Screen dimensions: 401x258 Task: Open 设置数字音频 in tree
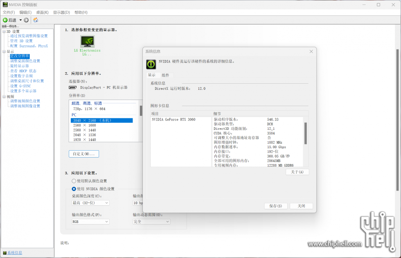[21, 76]
